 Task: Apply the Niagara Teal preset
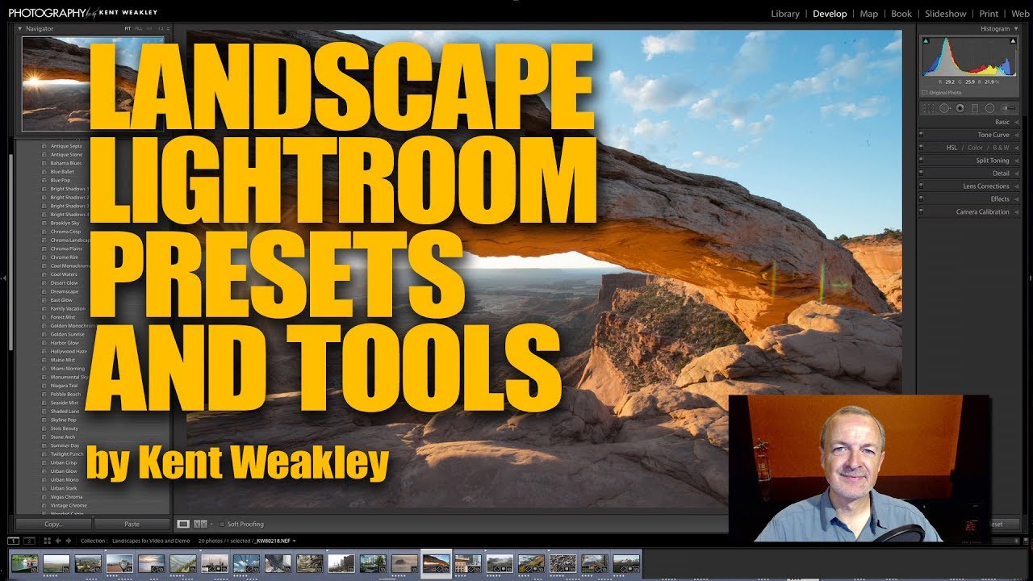(65, 386)
